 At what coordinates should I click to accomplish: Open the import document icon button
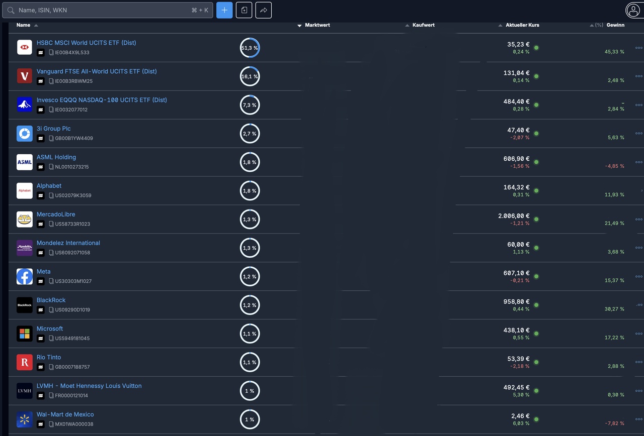tap(244, 10)
